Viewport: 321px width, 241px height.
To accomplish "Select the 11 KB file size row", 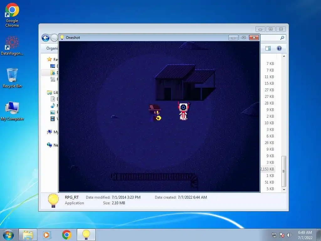I will [269, 77].
